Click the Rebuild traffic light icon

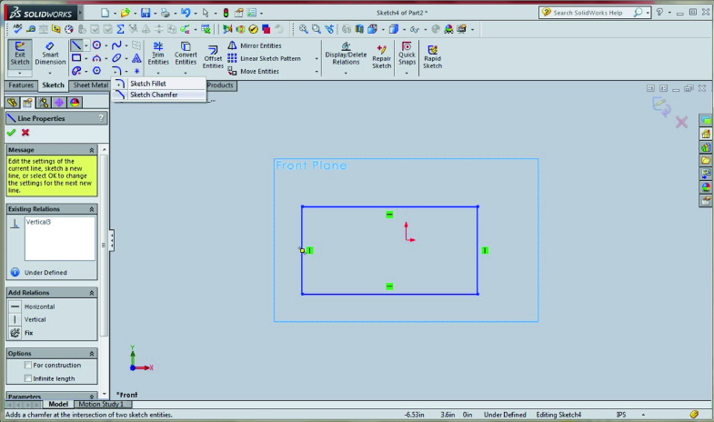[226, 13]
